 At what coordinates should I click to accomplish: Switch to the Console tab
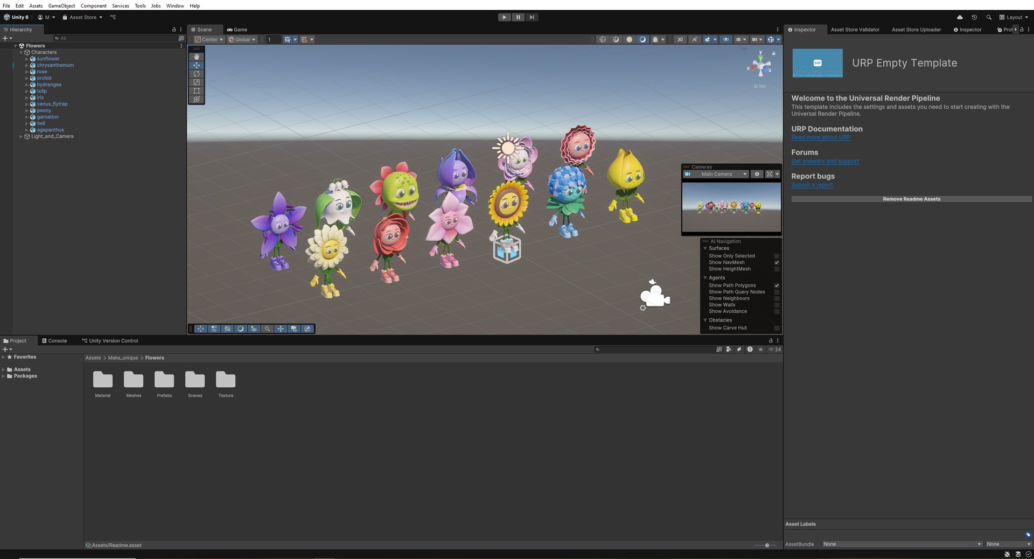point(54,341)
